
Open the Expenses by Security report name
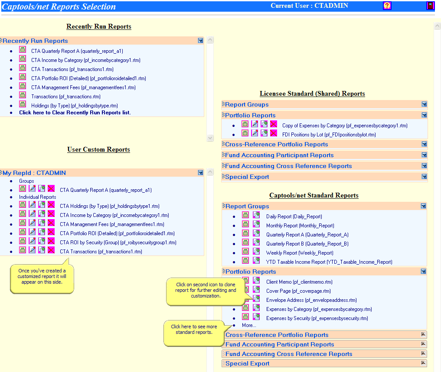point(317,318)
